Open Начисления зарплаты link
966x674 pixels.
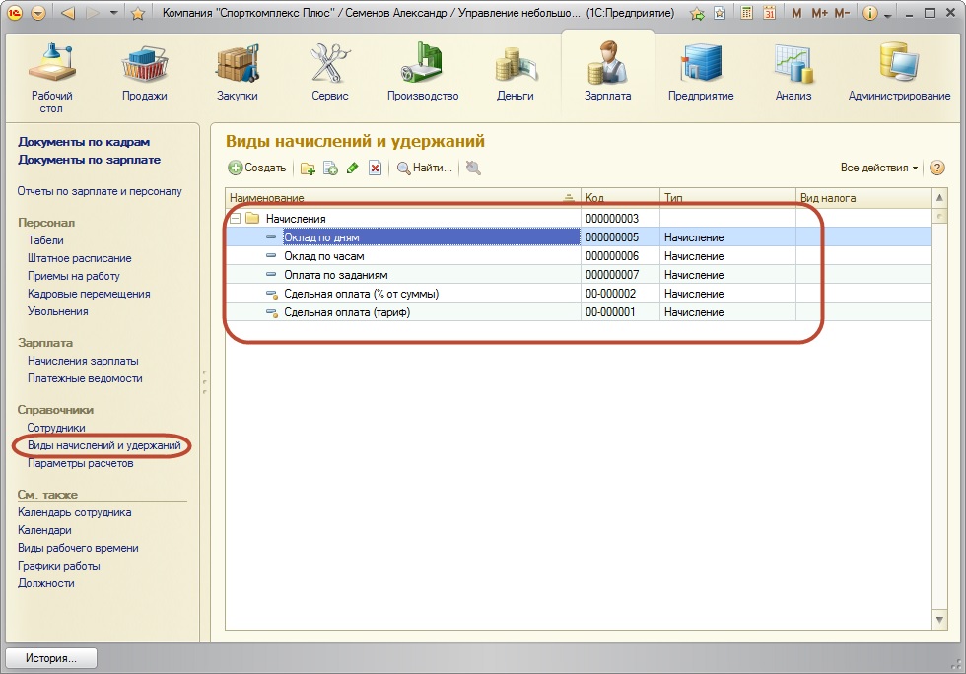[83, 361]
